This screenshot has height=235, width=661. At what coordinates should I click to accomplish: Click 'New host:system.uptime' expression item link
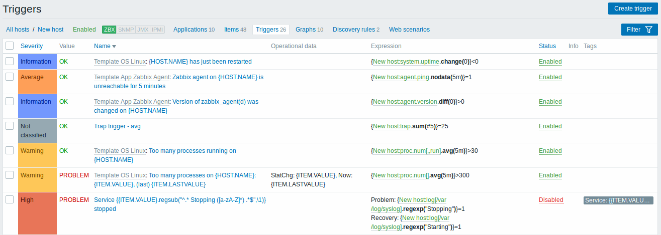pos(406,62)
